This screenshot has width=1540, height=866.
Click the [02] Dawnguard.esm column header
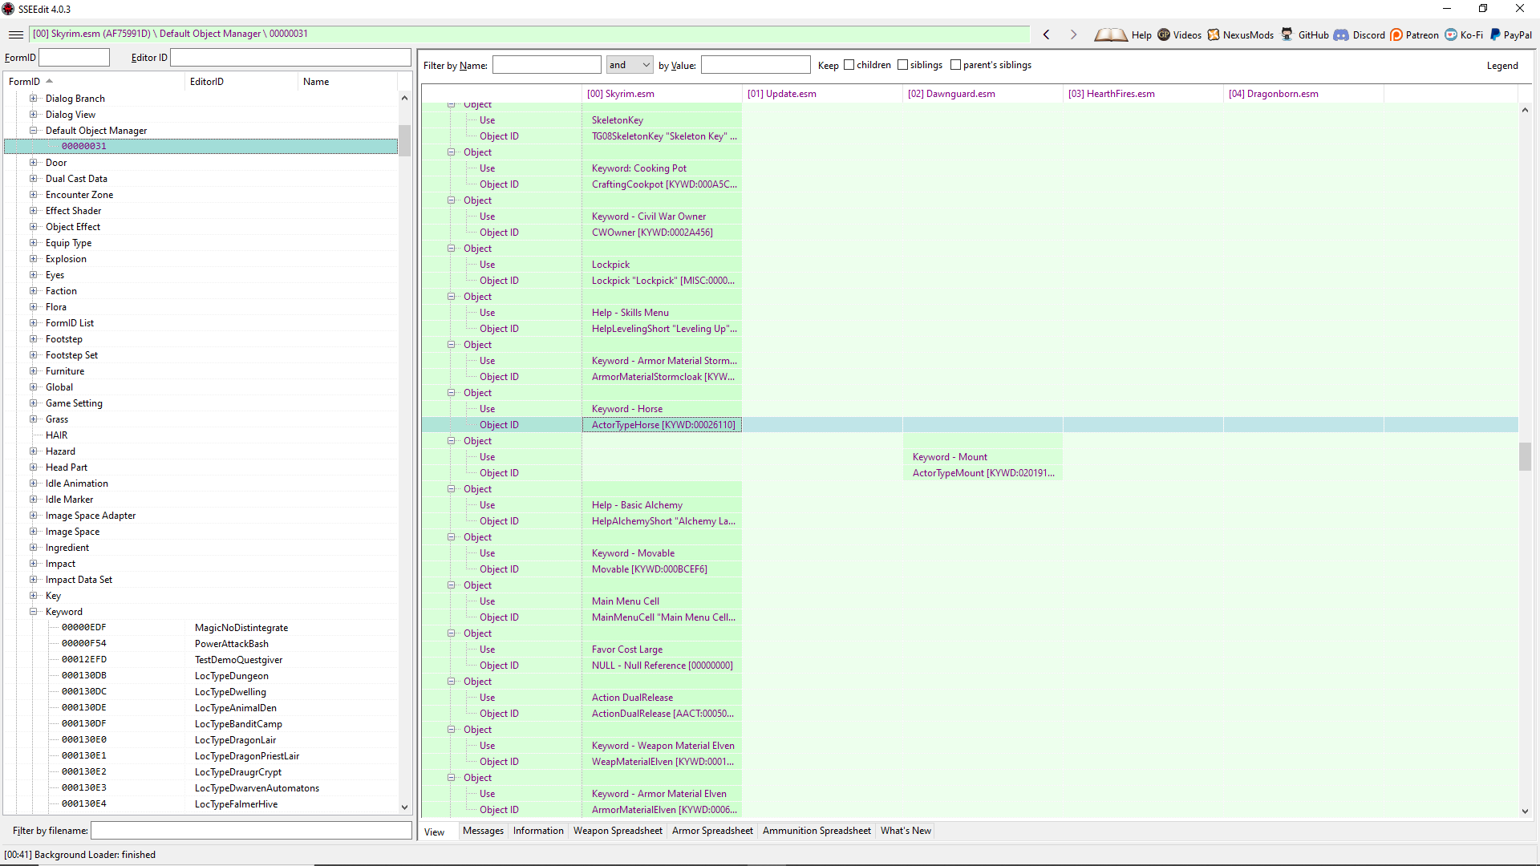pyautogui.click(x=983, y=94)
